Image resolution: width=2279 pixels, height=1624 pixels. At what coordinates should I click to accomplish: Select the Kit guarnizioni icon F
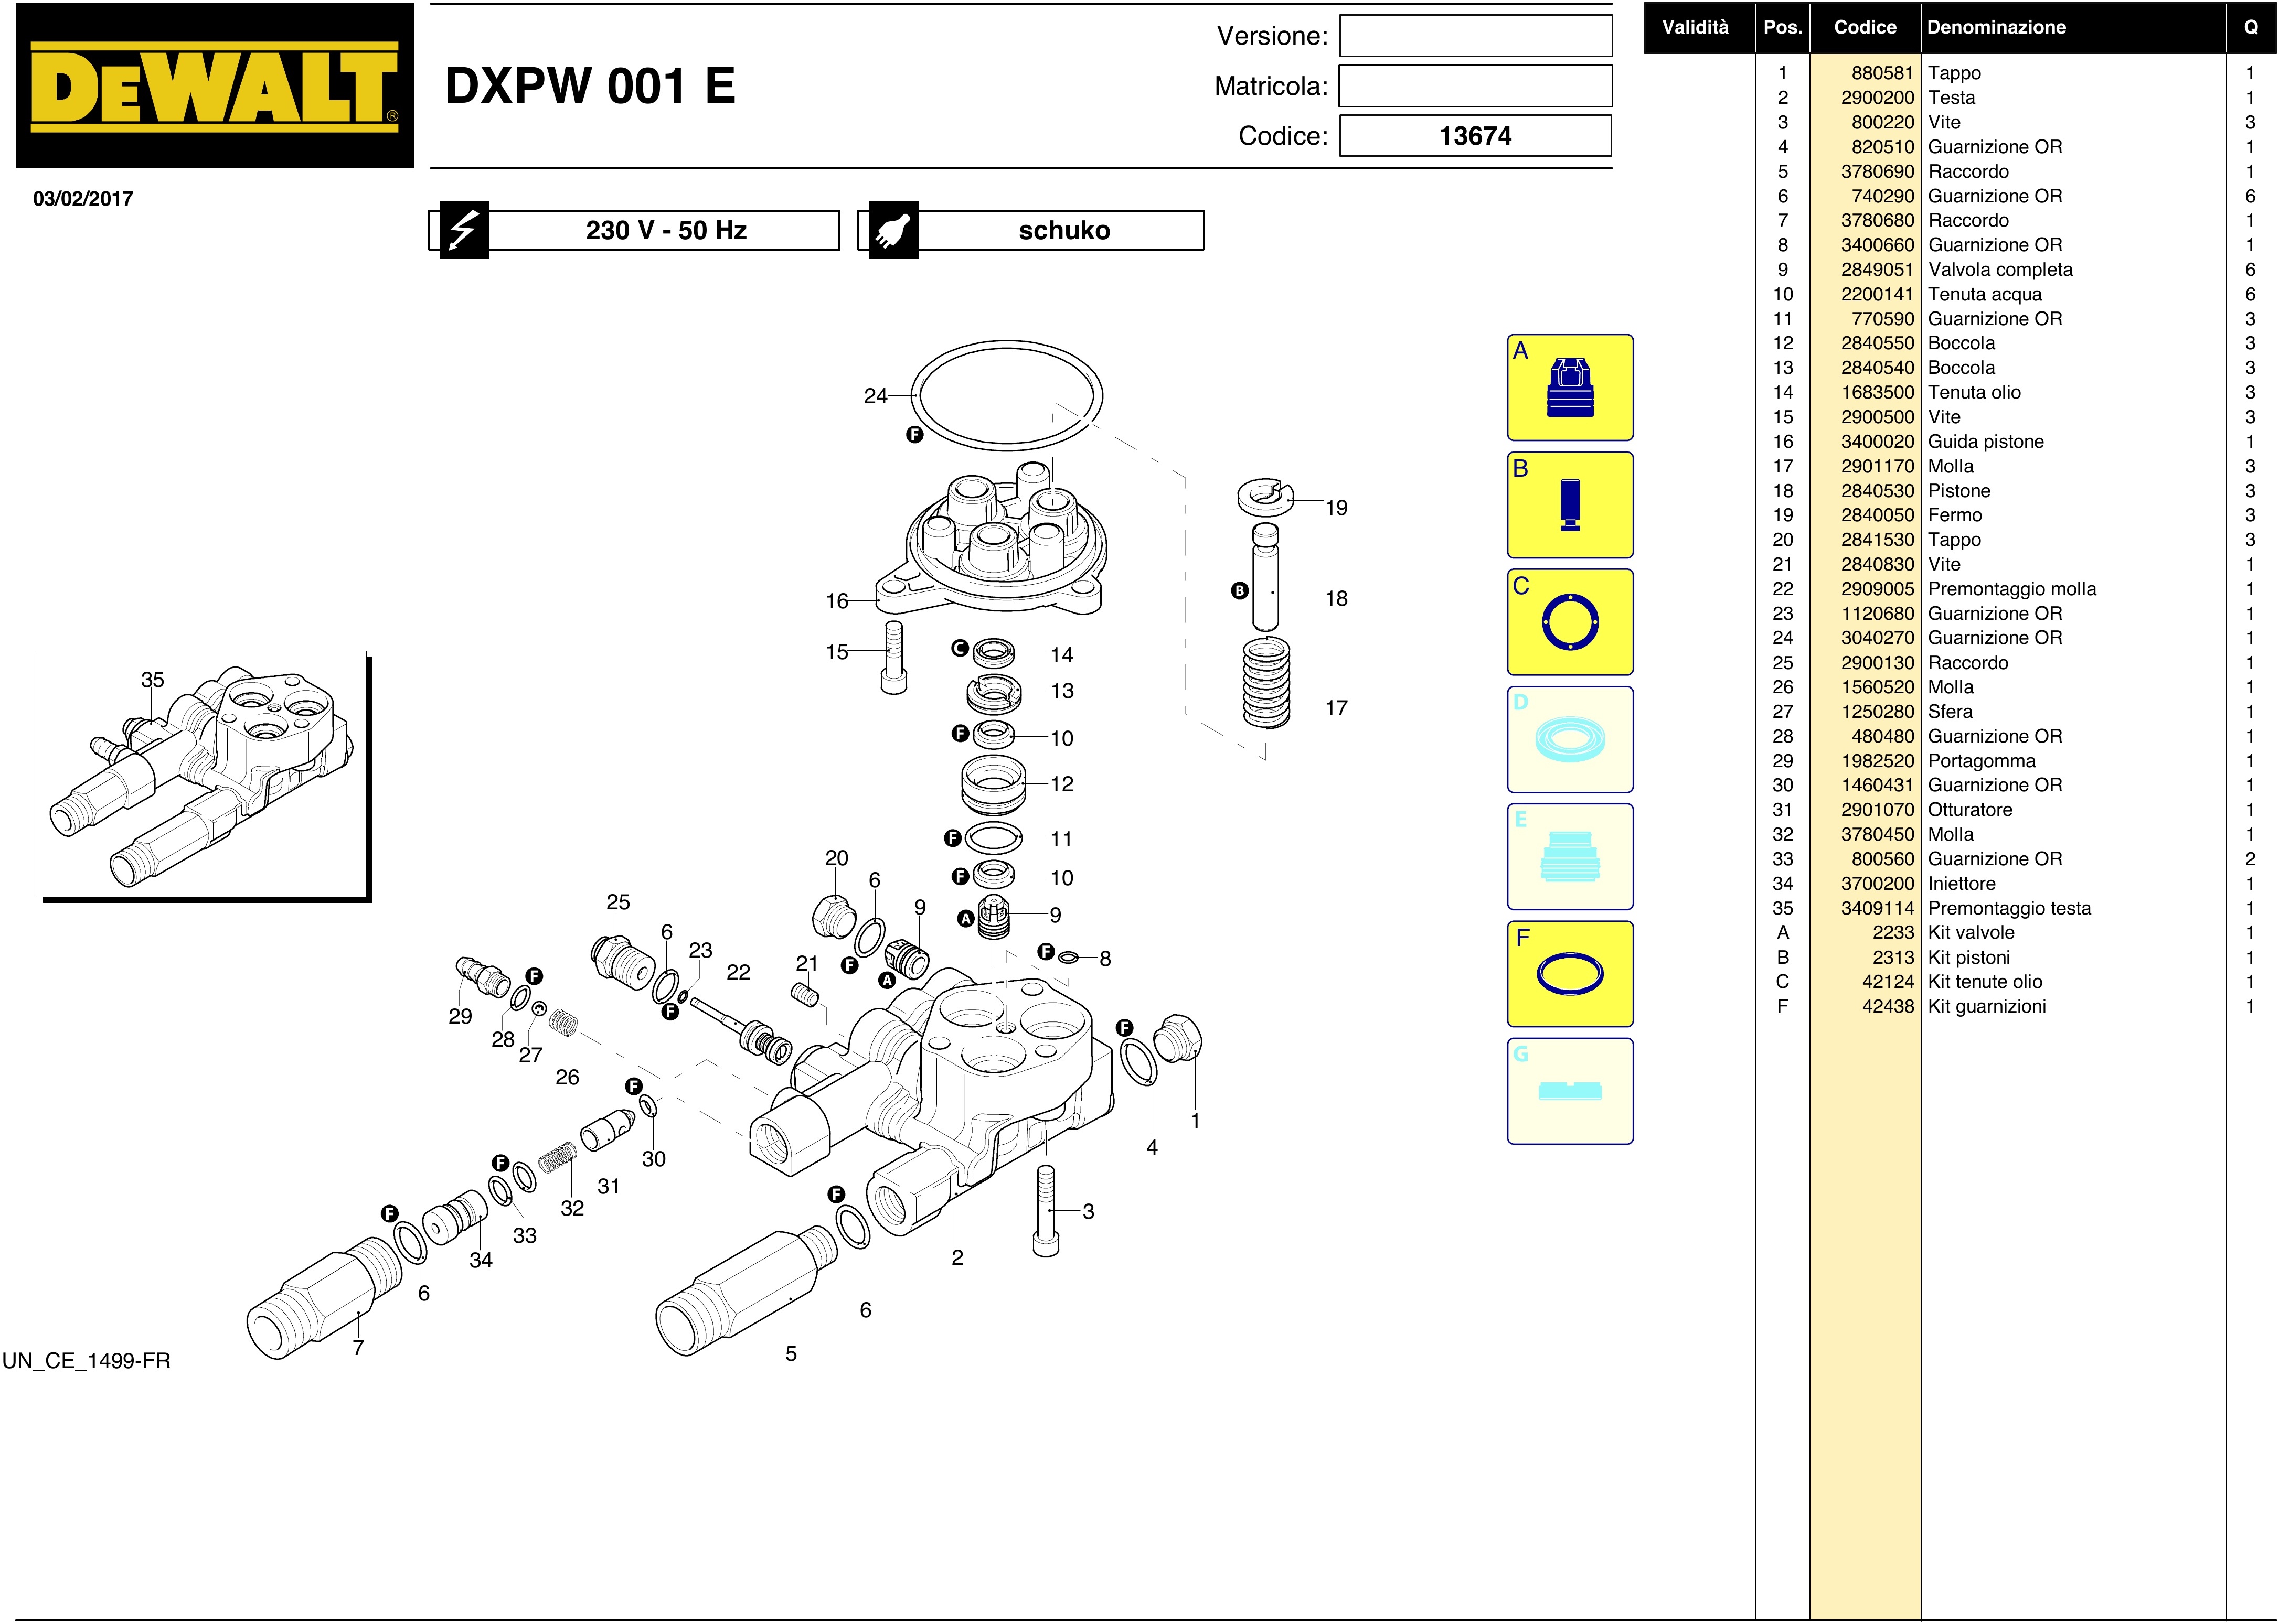click(x=1569, y=974)
